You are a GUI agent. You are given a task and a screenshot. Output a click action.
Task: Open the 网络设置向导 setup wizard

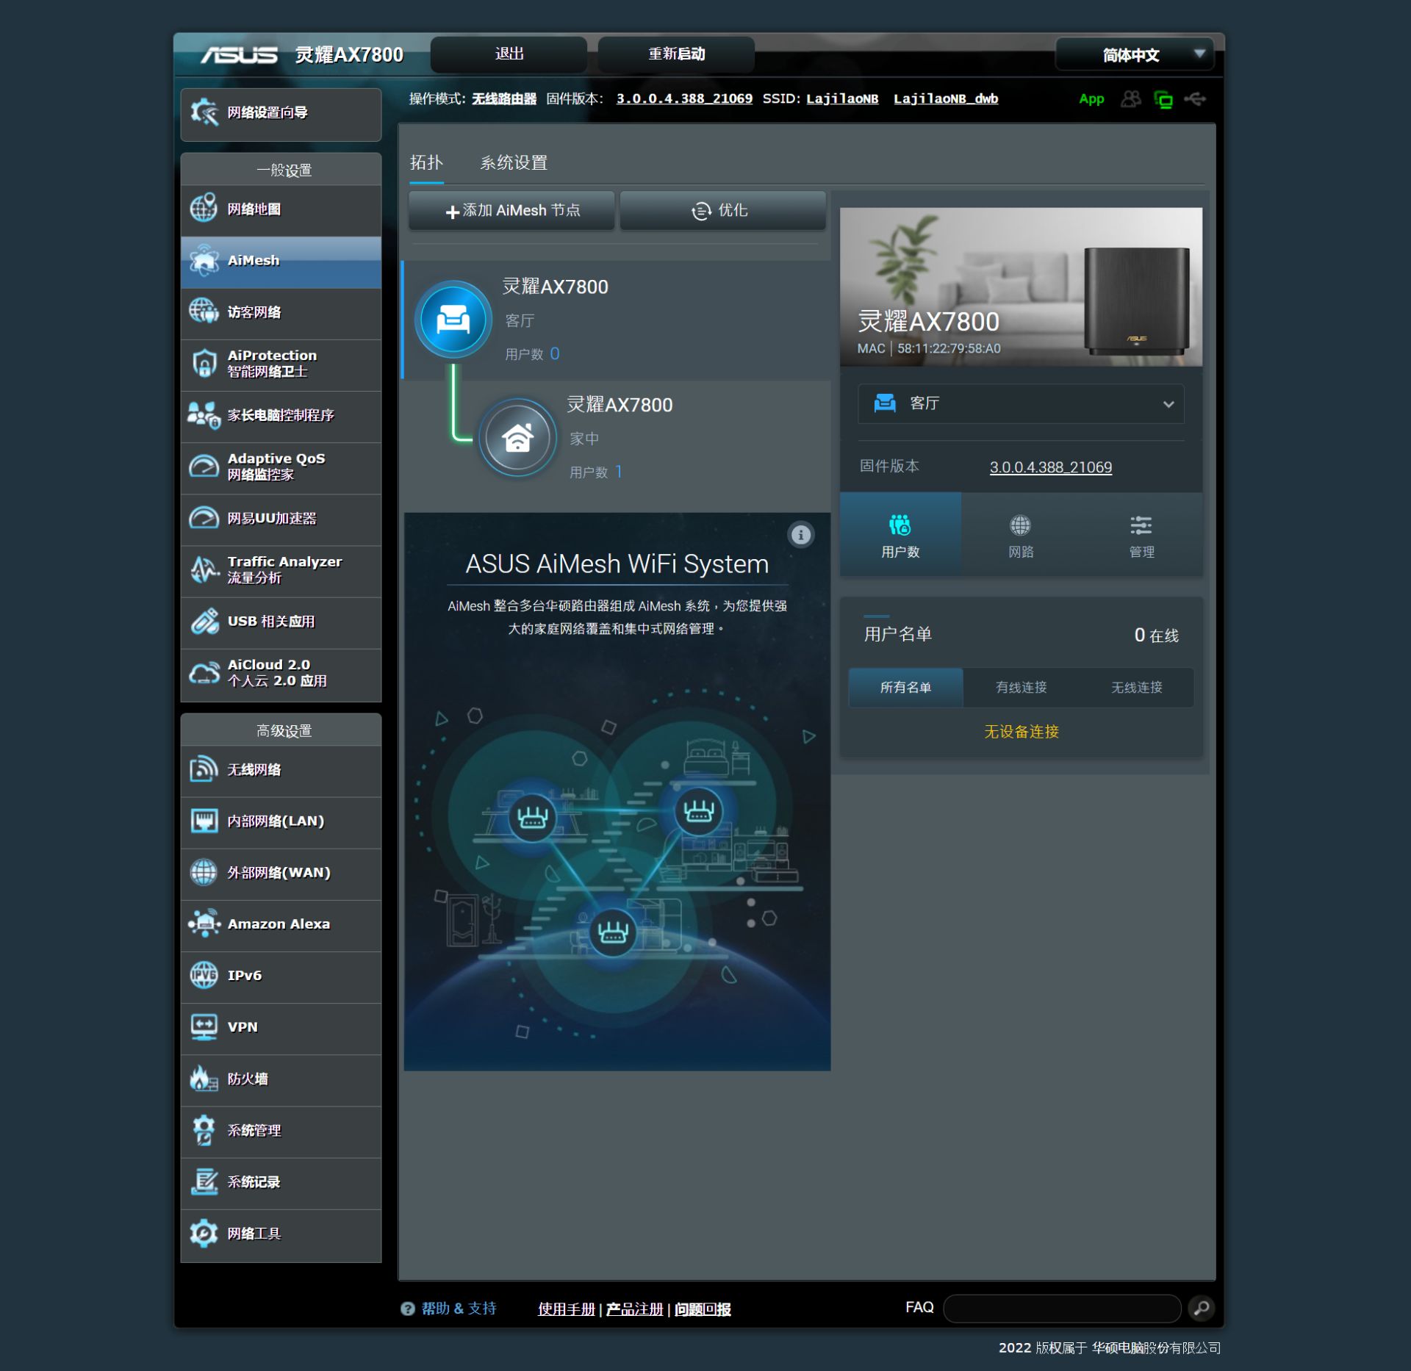click(281, 113)
